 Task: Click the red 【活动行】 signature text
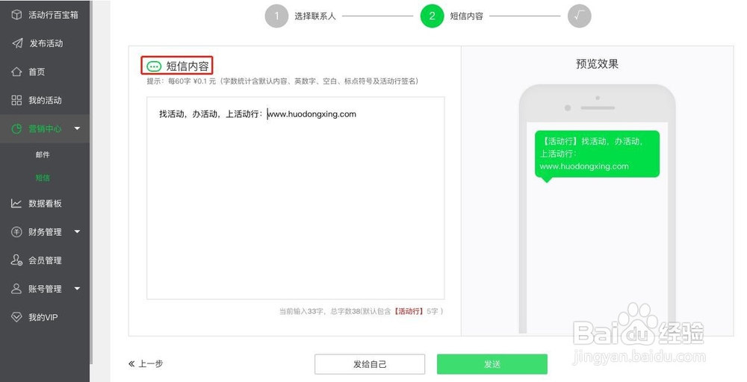[409, 311]
